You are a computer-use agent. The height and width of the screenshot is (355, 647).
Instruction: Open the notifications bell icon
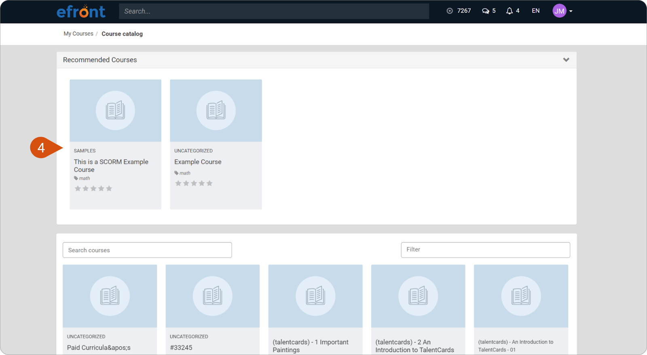(510, 11)
